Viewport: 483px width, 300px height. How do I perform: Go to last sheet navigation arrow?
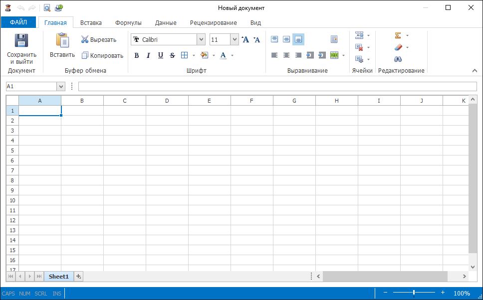tap(39, 276)
